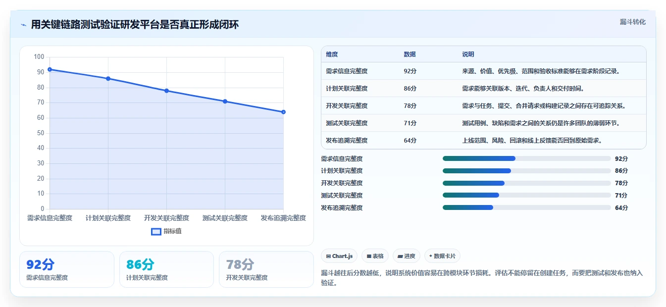Toggle the 指标值 legend entry

point(166,231)
